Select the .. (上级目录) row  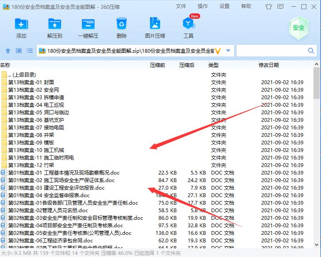point(157,75)
